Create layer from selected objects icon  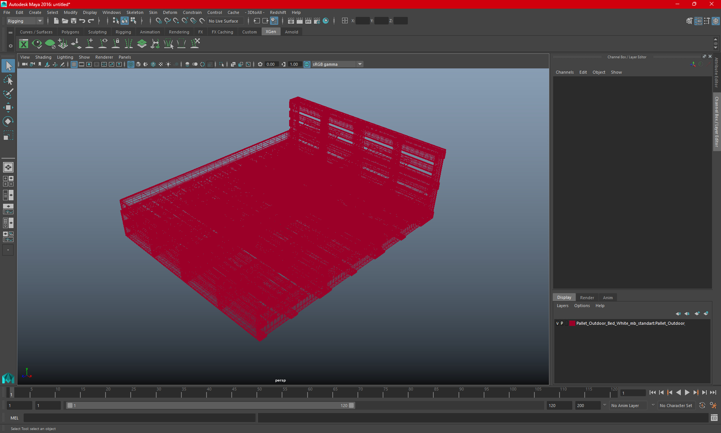706,313
